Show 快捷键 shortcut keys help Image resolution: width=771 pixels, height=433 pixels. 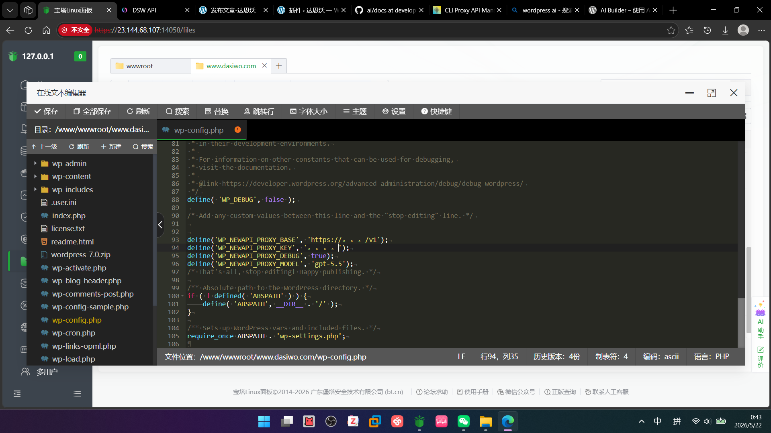(436, 111)
